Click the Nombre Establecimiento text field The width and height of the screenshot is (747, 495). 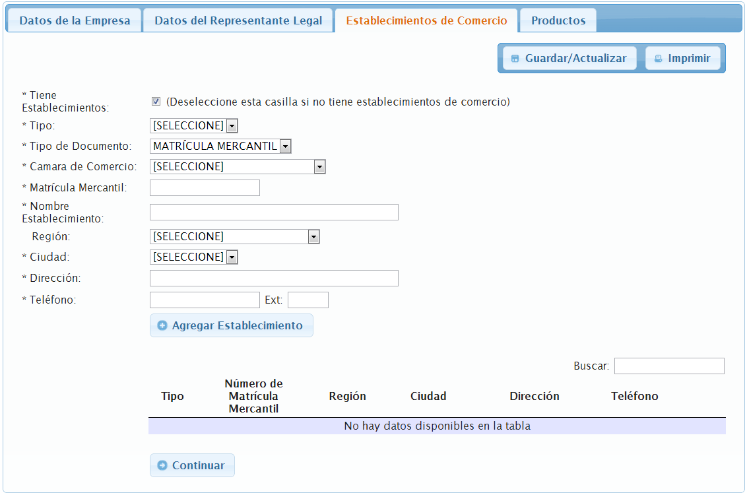(274, 212)
